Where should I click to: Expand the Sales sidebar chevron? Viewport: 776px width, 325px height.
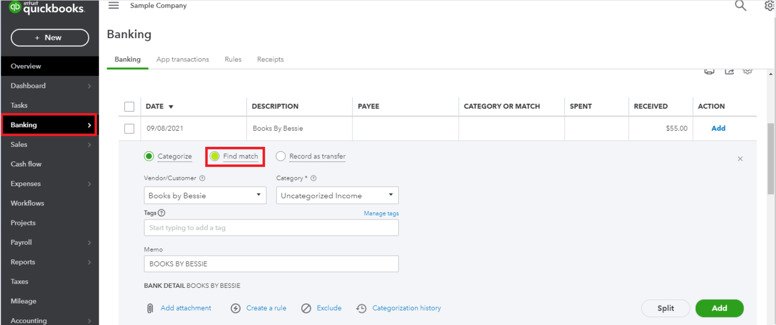[89, 145]
